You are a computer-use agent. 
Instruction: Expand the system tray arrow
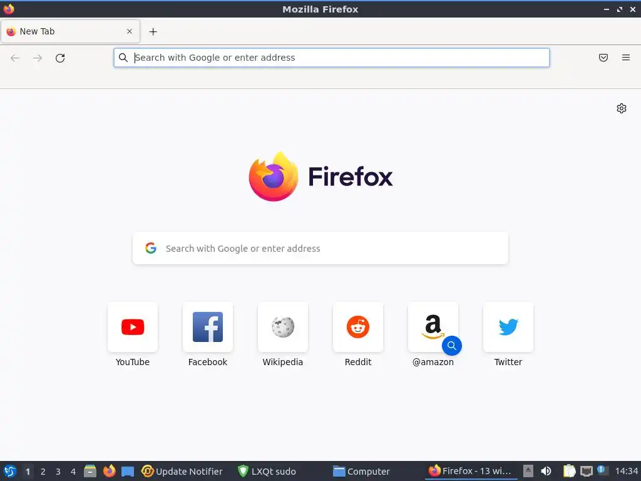(528, 471)
